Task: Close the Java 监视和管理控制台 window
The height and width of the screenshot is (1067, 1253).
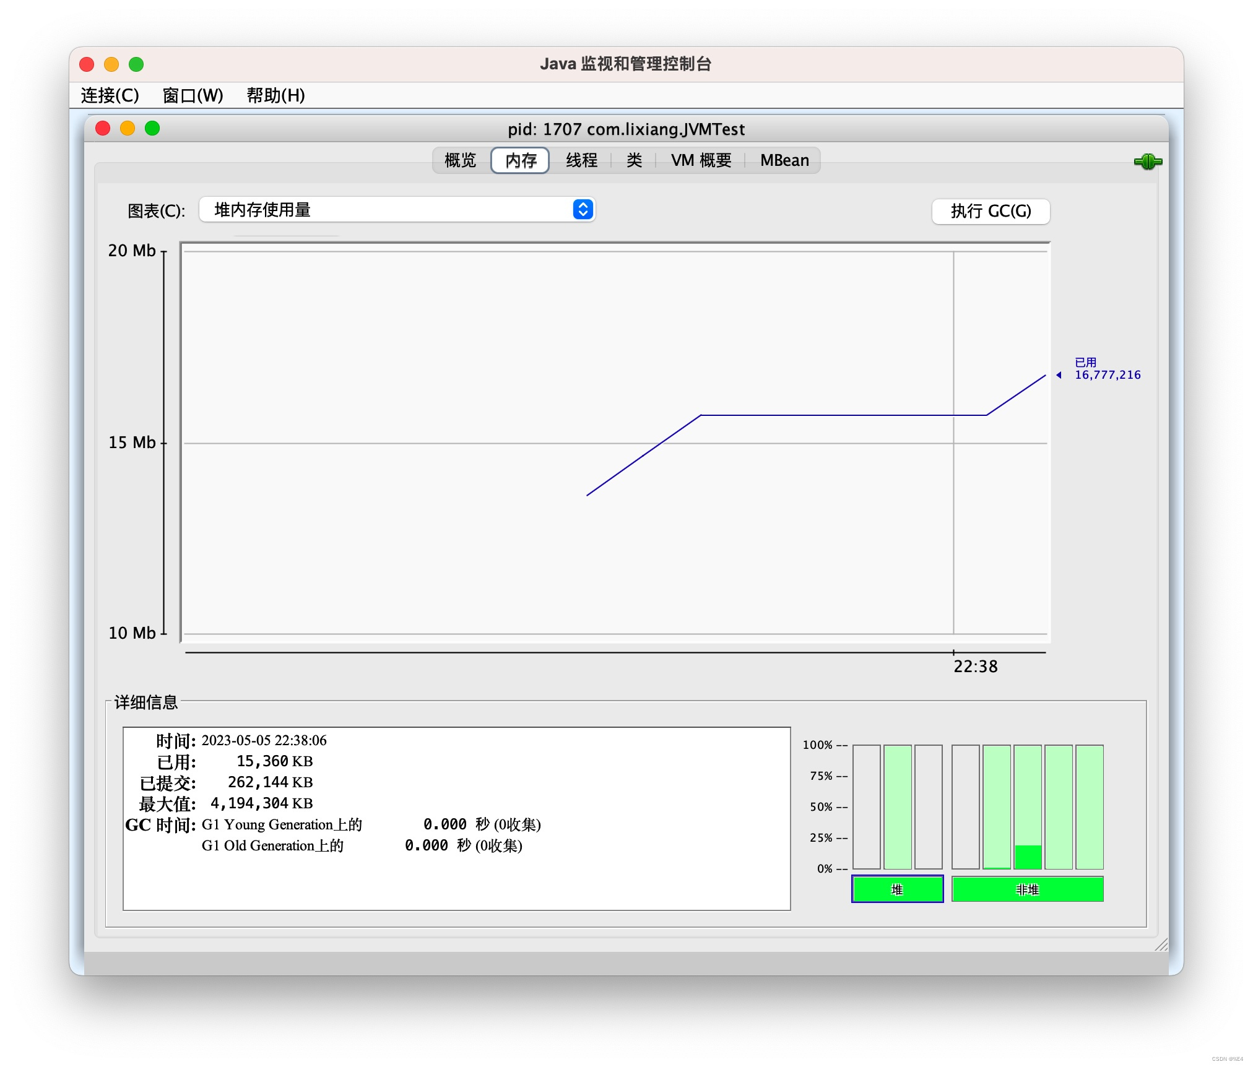Action: tap(87, 64)
